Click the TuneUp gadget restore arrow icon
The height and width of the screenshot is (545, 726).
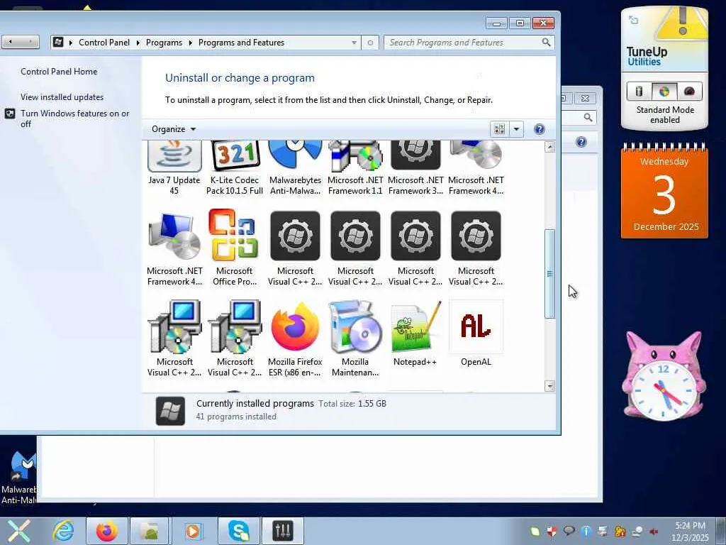[x=633, y=20]
